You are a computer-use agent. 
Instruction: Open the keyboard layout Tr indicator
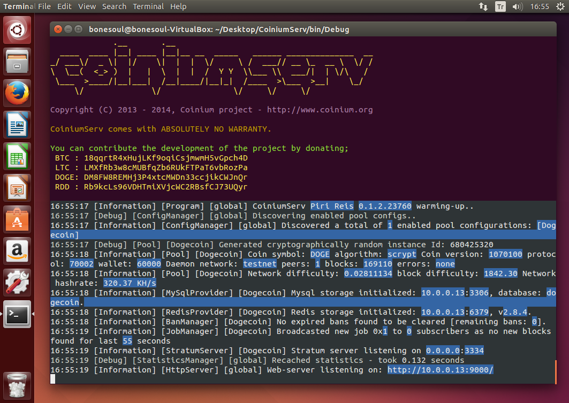tap(500, 6)
